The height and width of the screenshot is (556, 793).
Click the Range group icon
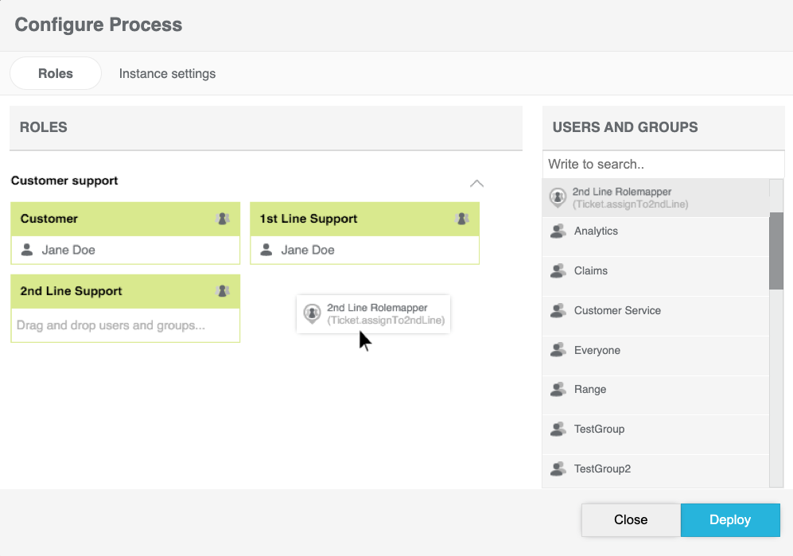557,389
